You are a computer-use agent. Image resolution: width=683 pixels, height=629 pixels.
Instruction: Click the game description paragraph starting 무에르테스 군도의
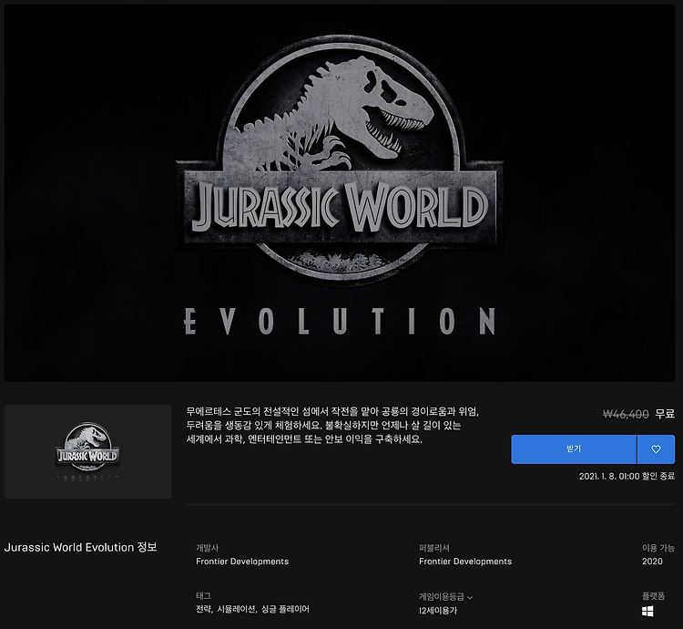pos(332,425)
